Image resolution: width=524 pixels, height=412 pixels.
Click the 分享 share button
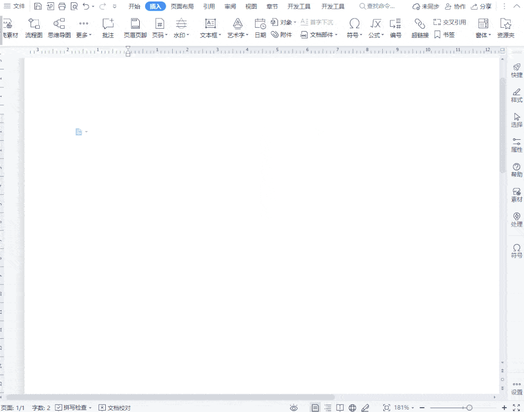click(481, 6)
